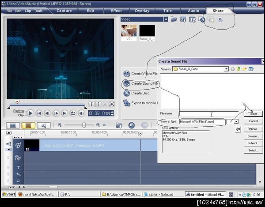This screenshot has height=207, width=265.
Task: Click the Create New Folder icon
Action: coord(245,69)
